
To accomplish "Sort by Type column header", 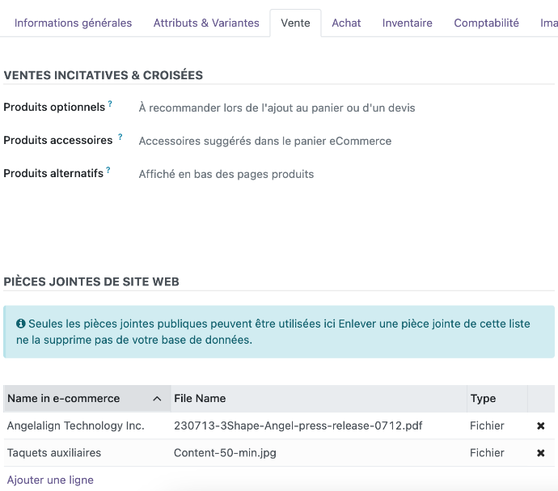I will coord(483,398).
